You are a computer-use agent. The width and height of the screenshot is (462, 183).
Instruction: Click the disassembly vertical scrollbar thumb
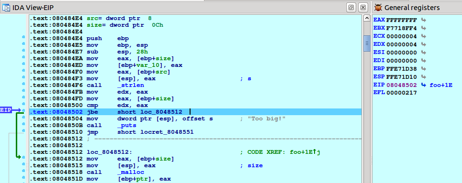coord(367,43)
